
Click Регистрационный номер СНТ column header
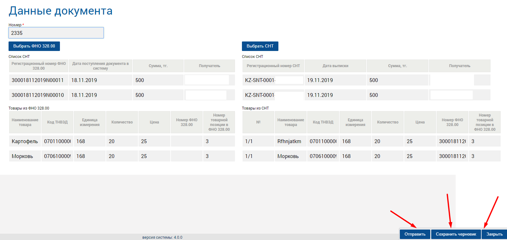[273, 66]
